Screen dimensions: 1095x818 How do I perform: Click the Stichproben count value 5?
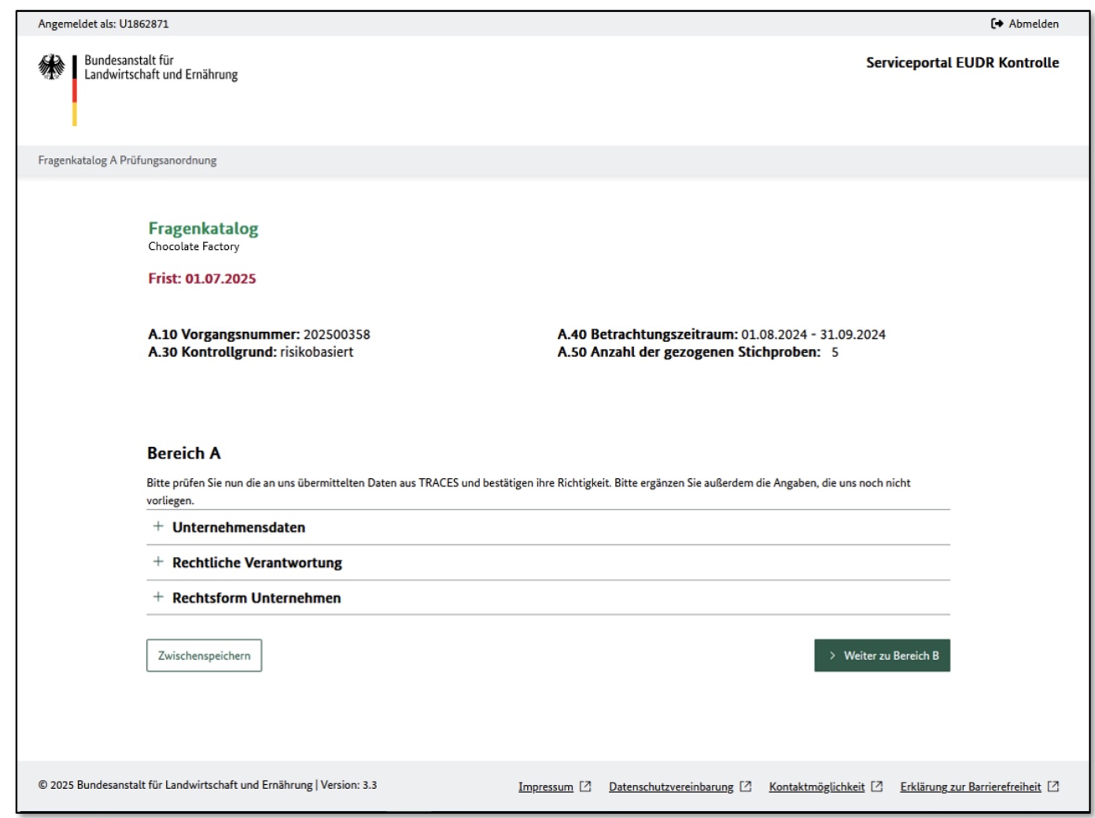click(835, 352)
